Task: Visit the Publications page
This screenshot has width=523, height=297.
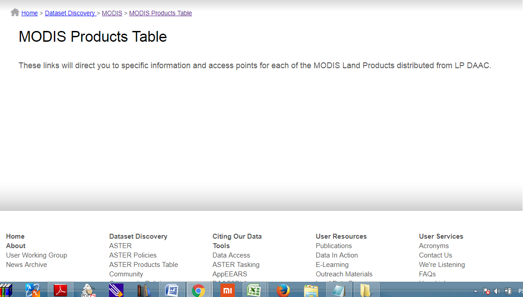Action: pyautogui.click(x=334, y=245)
